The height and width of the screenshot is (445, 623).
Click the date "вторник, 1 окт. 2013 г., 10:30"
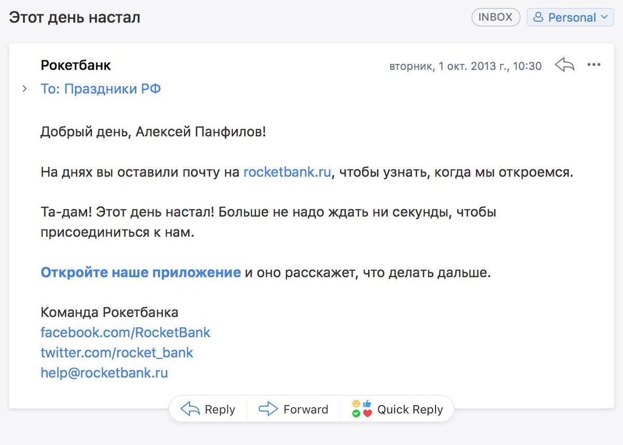pyautogui.click(x=466, y=66)
